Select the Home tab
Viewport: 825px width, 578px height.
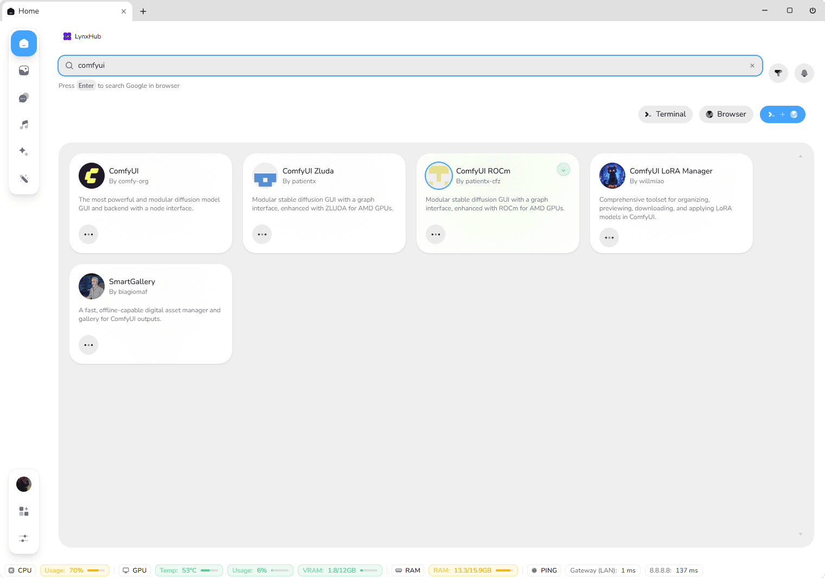point(67,11)
